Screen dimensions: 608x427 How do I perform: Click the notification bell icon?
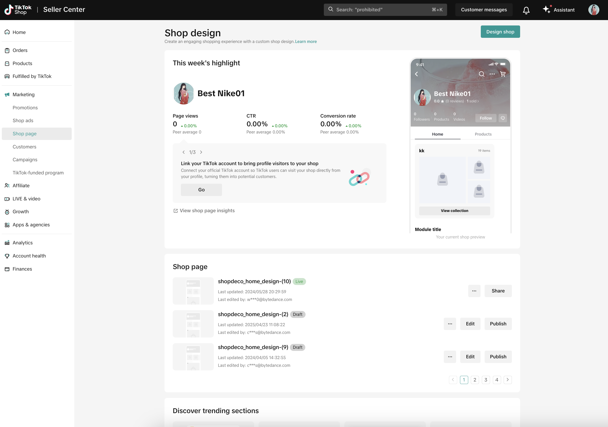tap(526, 10)
